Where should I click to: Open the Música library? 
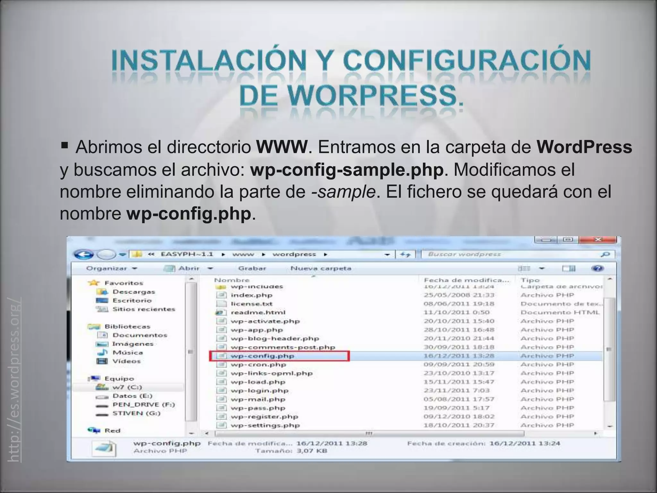click(x=128, y=352)
